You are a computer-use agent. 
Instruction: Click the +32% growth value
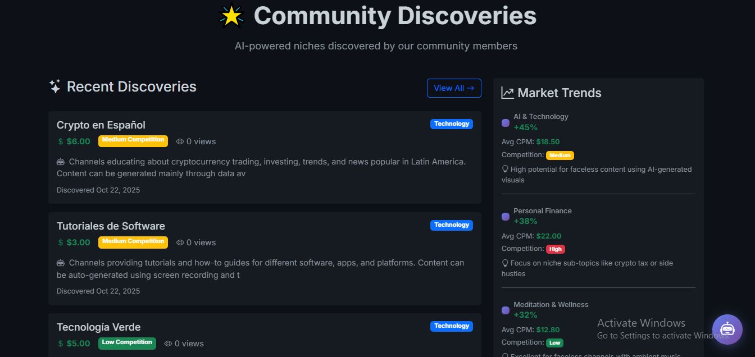[525, 315]
